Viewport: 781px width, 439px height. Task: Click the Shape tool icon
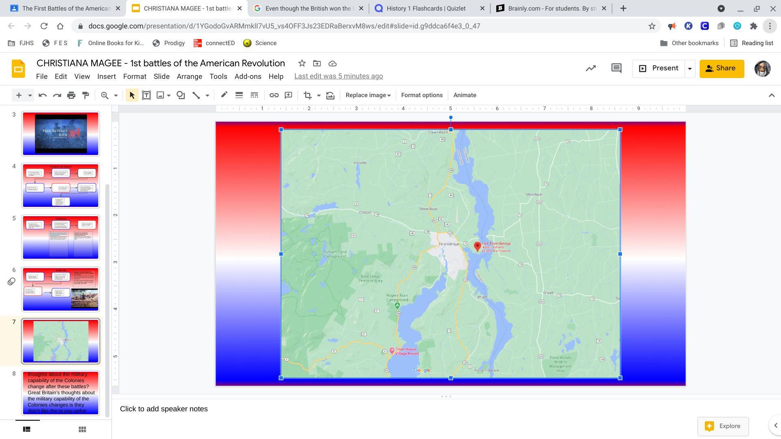click(181, 95)
